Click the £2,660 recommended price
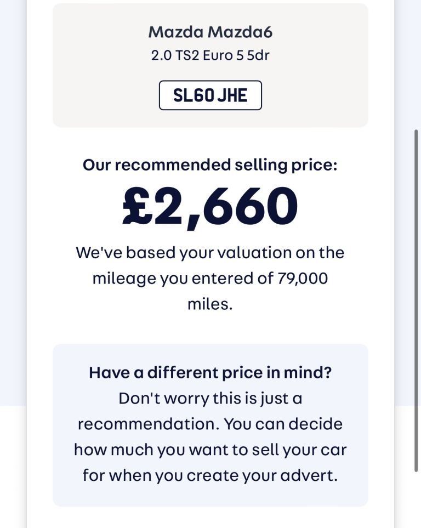This screenshot has height=528, width=421. 210,206
